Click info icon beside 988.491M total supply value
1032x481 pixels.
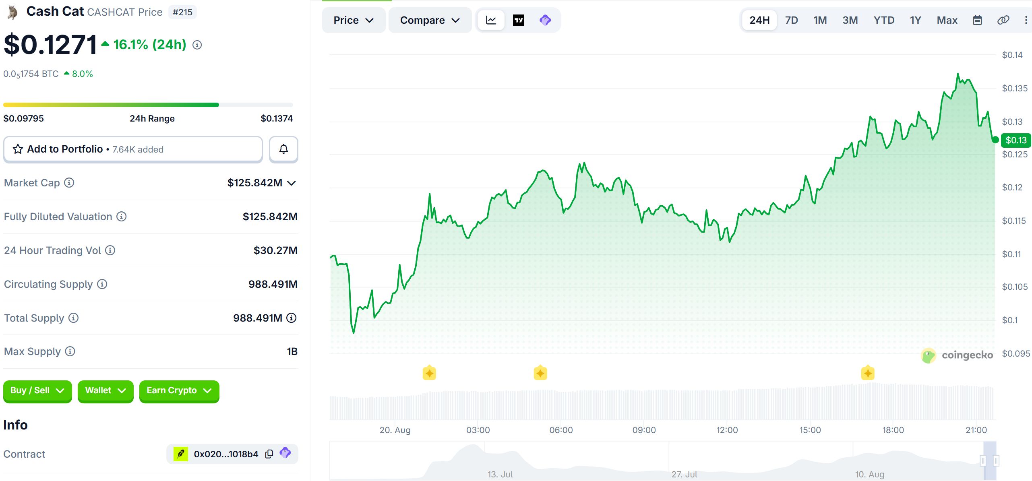[x=292, y=318]
